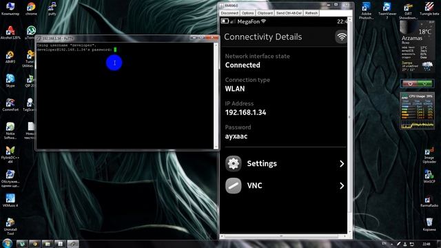Click the red power gadget button
The height and width of the screenshot is (248, 441).
pyautogui.click(x=410, y=83)
